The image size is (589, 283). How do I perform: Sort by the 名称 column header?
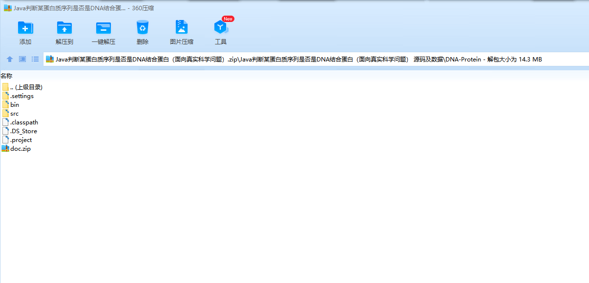6,76
